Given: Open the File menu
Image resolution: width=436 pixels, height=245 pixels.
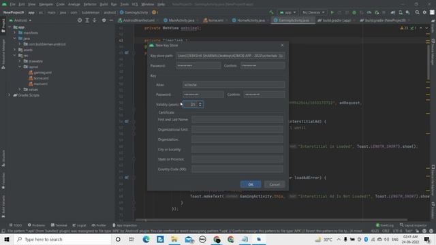Looking at the screenshot, I should point(12,4).
